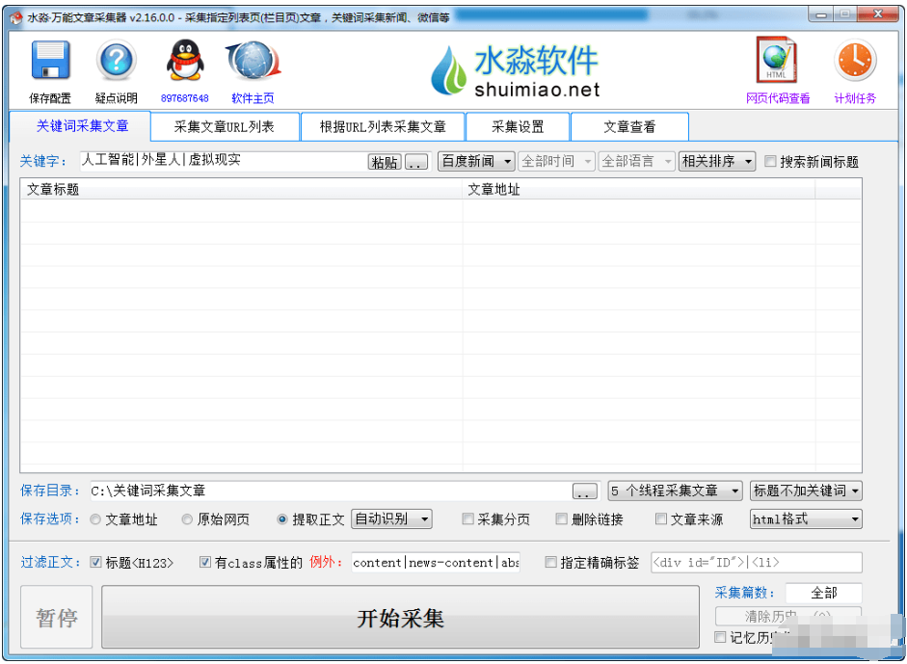Switch to the 采集设置 tab
Screen dimensions: 907x664
pos(517,126)
